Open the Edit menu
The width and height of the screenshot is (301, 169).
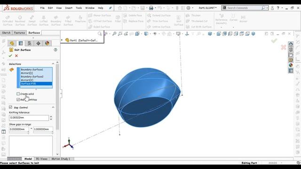click(x=50, y=8)
